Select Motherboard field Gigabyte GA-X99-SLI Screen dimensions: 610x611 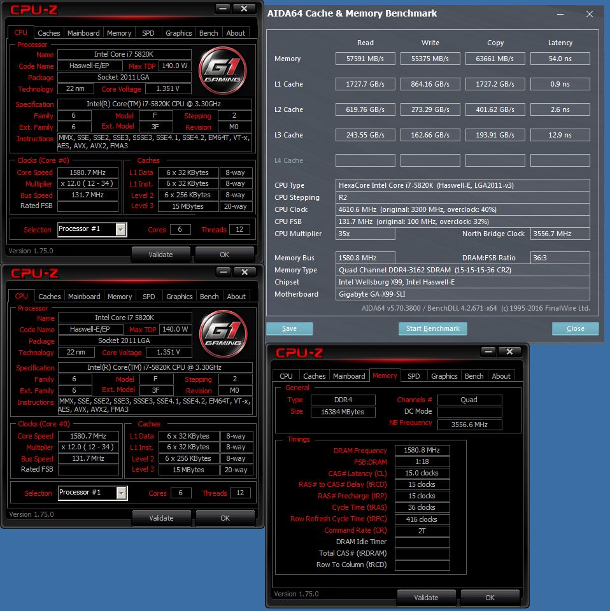coord(463,294)
